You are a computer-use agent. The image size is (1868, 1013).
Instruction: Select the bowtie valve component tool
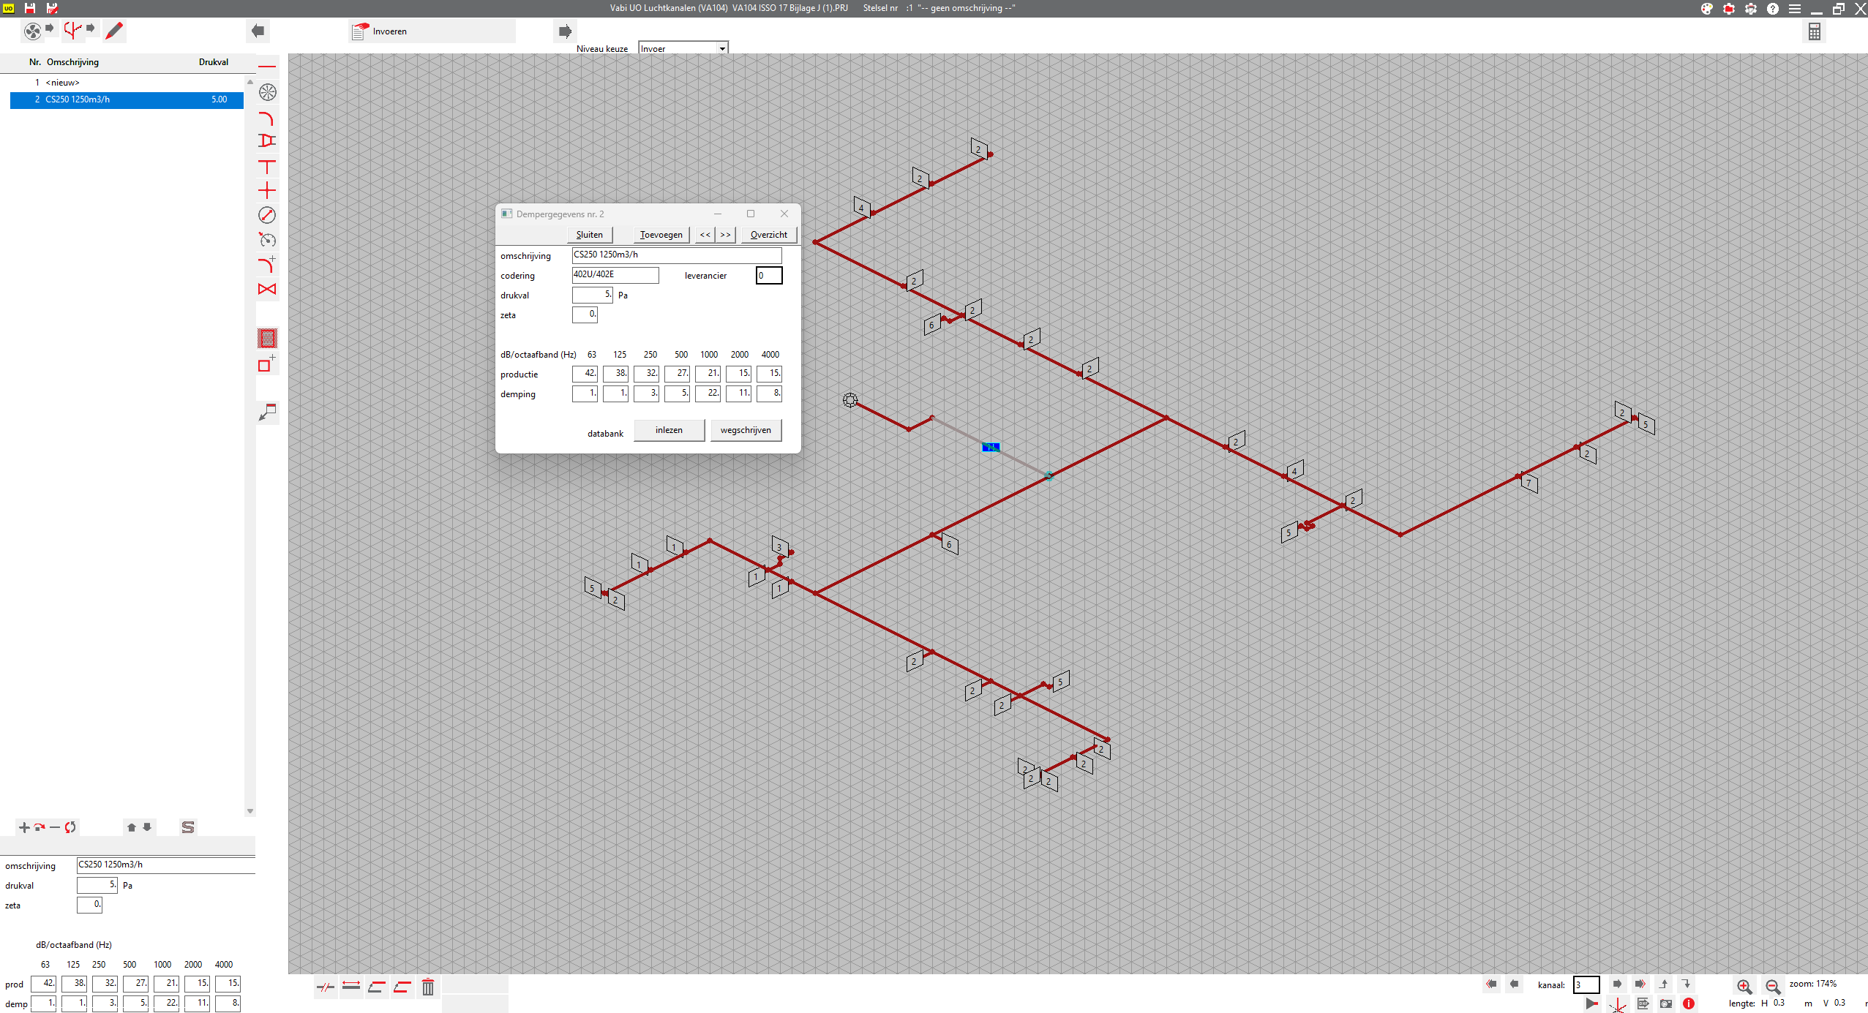tap(267, 289)
